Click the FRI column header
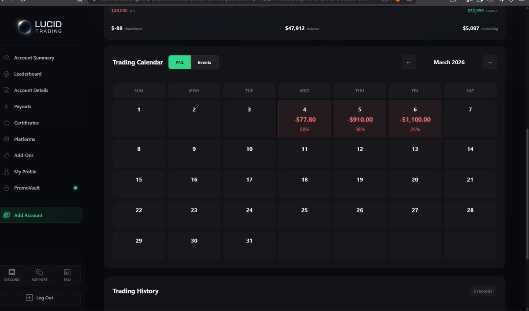Viewport: 529px width, 311px height. tap(415, 91)
